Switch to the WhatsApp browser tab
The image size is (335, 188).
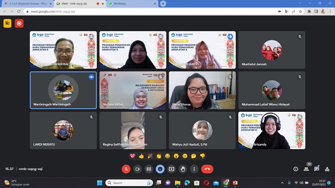click(x=132, y=3)
